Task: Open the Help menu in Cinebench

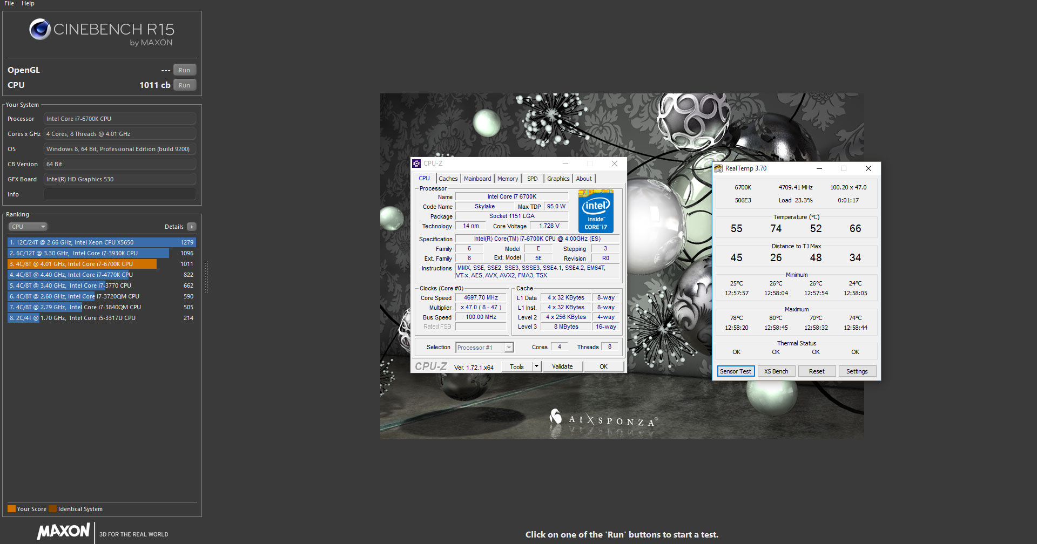Action: coord(28,3)
